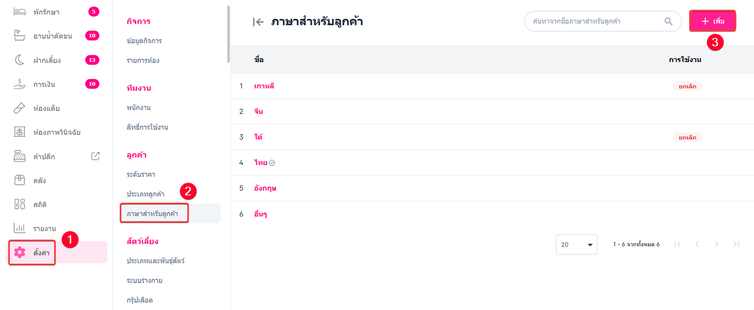Click the ยกเลิก badge on เกาหลี row
The height and width of the screenshot is (310, 754).
pyautogui.click(x=687, y=86)
